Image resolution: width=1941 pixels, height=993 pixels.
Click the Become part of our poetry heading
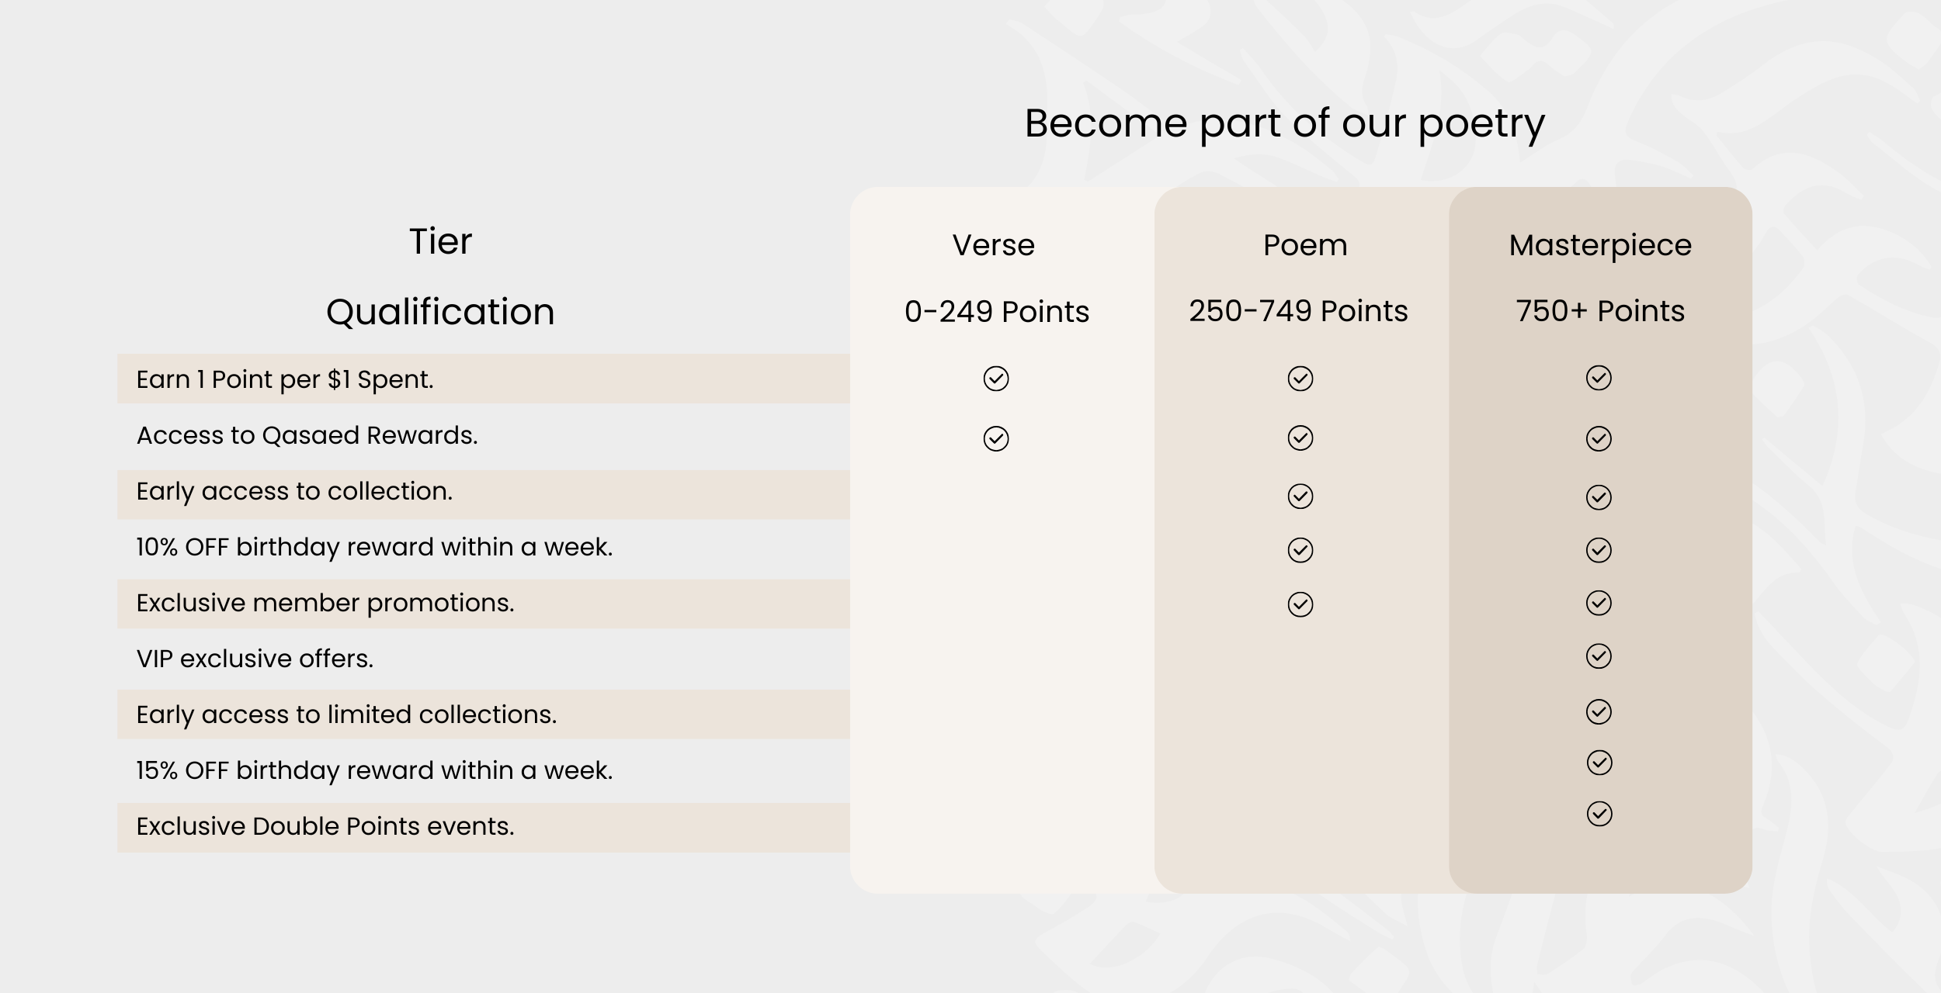[1285, 124]
